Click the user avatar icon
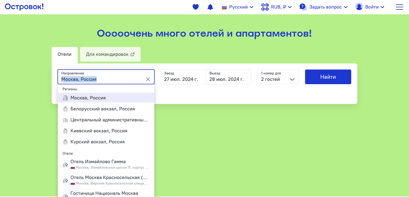This screenshot has height=197, width=409. point(359,7)
